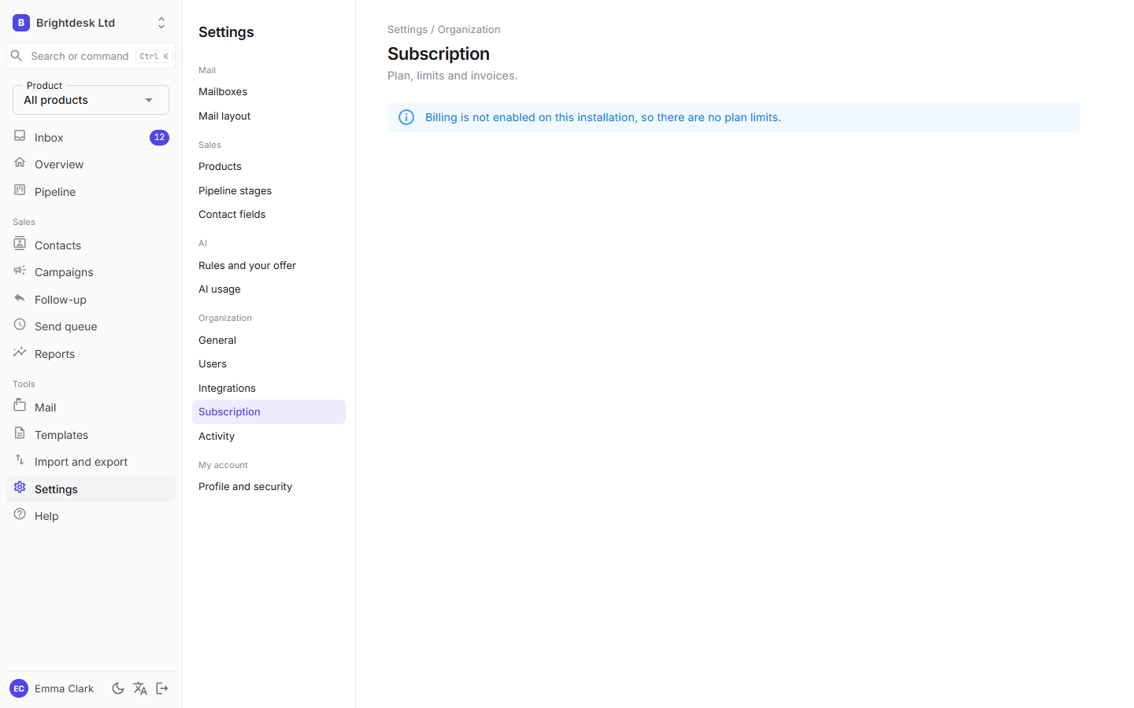Click the Organization breadcrumb text

[x=469, y=30]
